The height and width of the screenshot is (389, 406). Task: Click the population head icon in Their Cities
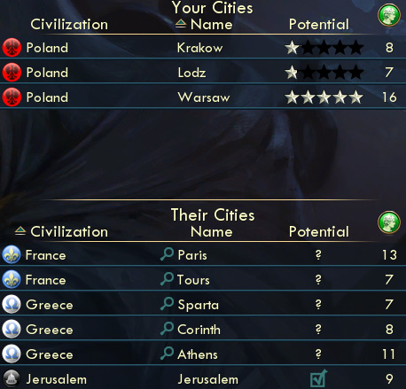pos(389,222)
